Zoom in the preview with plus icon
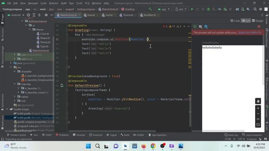 [x=258, y=108]
